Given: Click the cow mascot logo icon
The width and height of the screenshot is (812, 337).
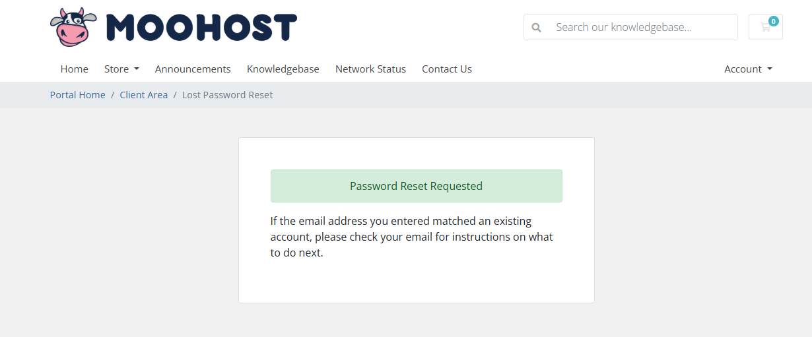Looking at the screenshot, I should [x=73, y=27].
